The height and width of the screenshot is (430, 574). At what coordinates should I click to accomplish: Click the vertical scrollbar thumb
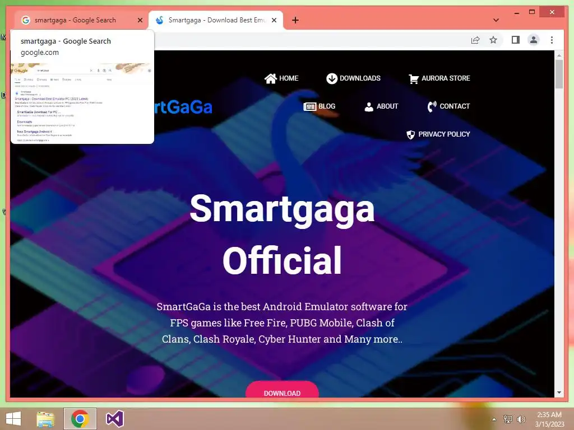[559, 74]
